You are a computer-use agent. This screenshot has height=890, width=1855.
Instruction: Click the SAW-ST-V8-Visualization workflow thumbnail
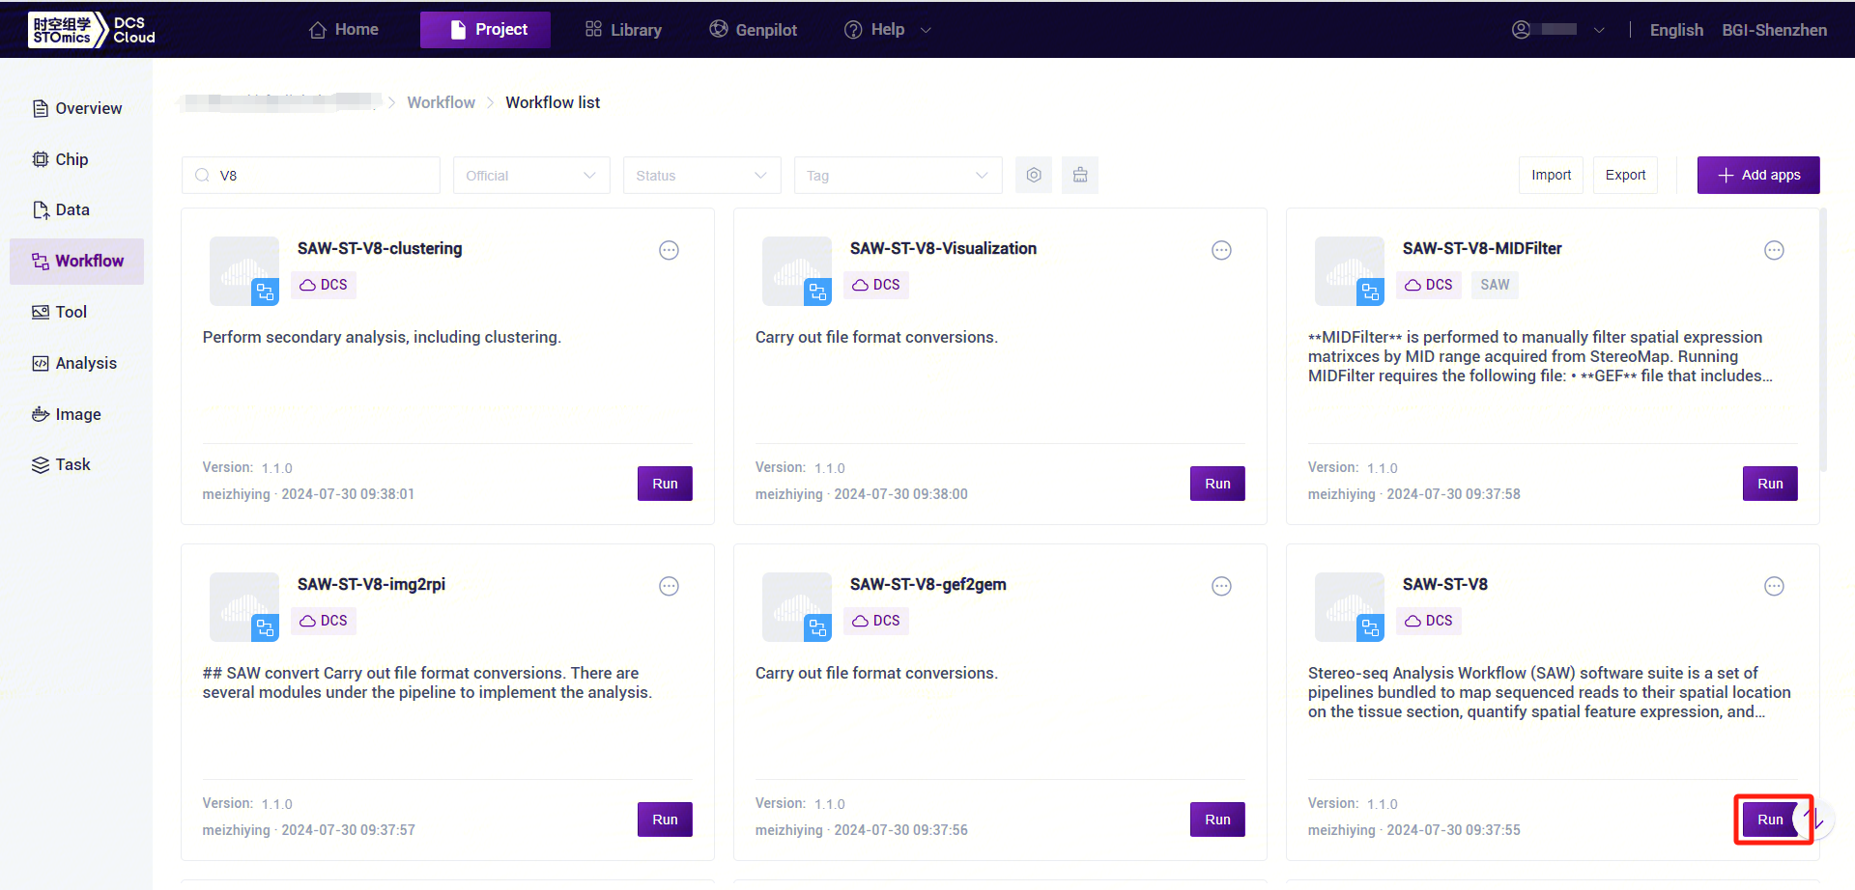point(797,271)
